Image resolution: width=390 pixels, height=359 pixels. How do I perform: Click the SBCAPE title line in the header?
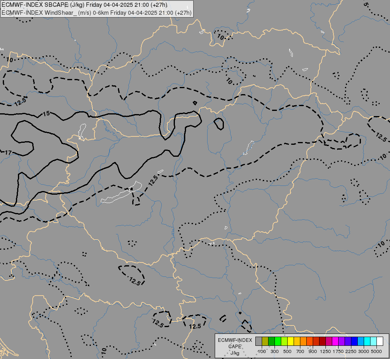pos(84,5)
